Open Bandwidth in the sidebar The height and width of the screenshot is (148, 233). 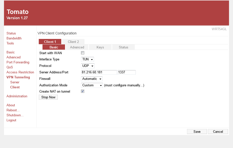tap(14, 38)
